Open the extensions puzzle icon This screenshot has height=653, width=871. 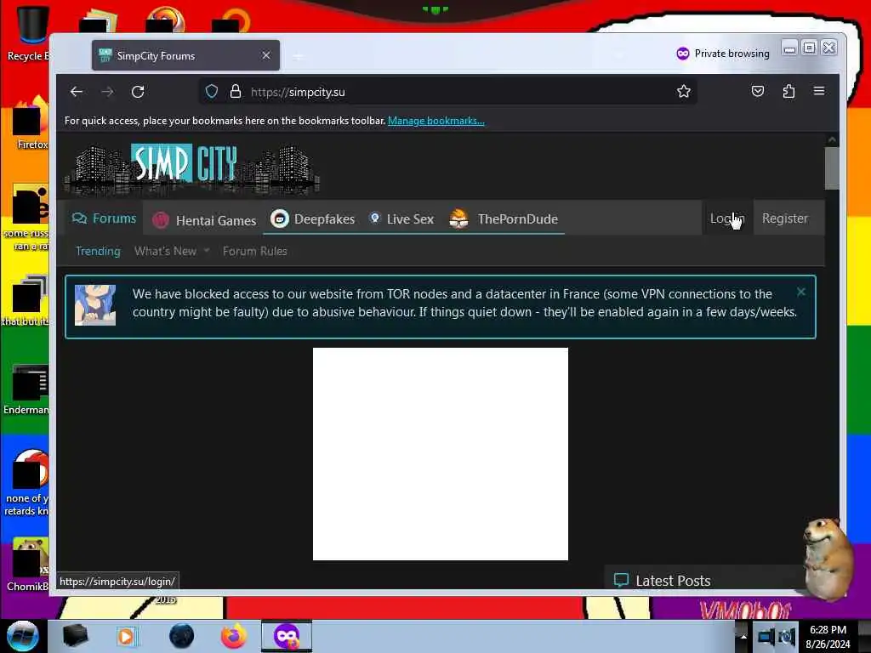point(788,92)
